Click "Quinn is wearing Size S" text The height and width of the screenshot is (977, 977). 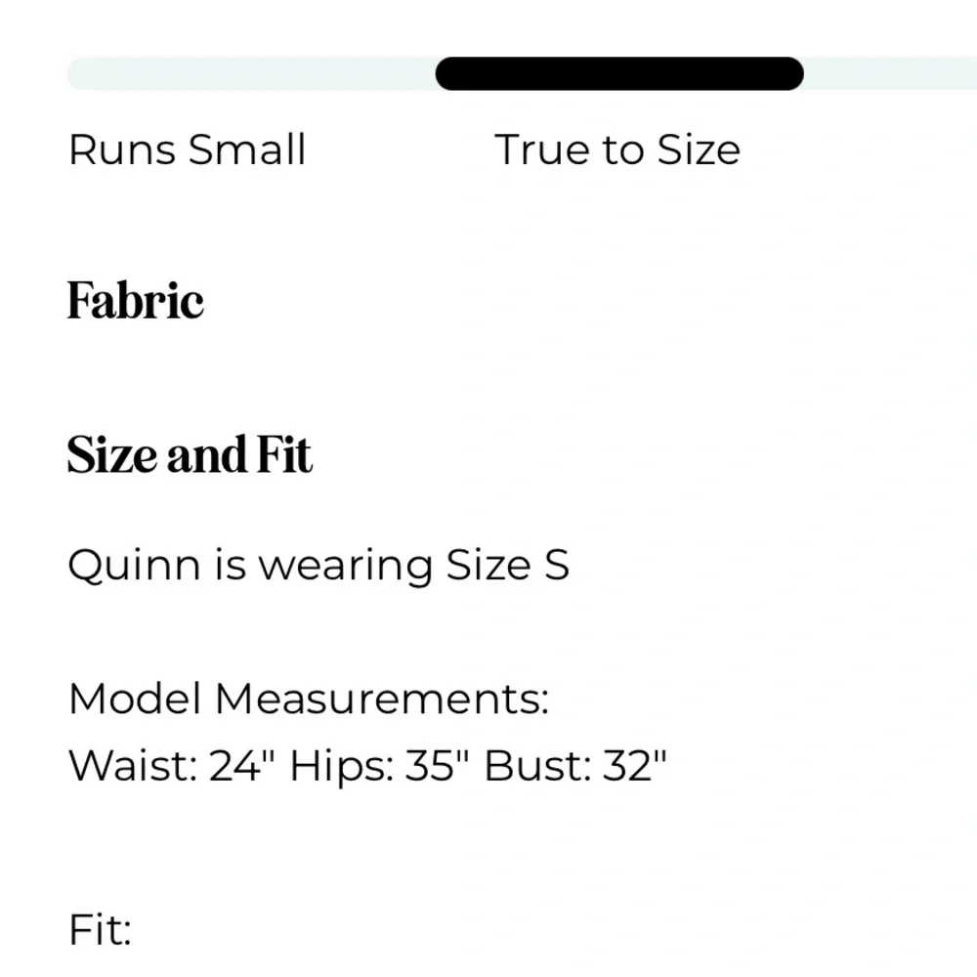[x=319, y=565]
